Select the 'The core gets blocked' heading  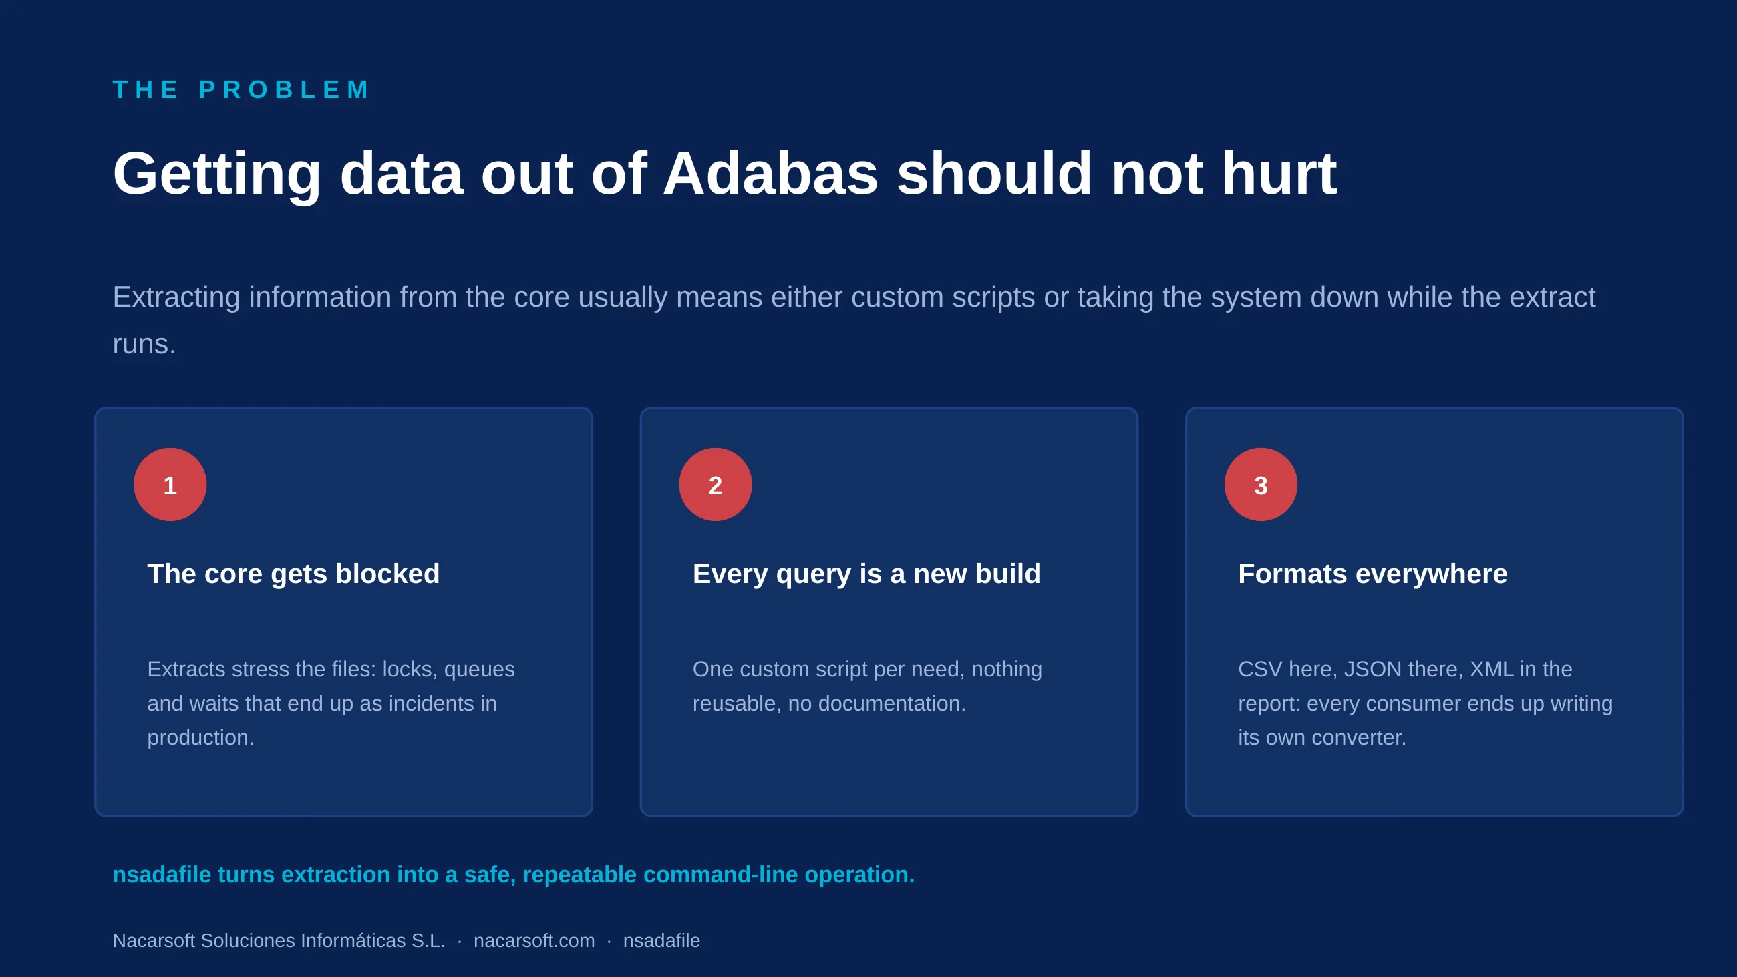pyautogui.click(x=293, y=574)
